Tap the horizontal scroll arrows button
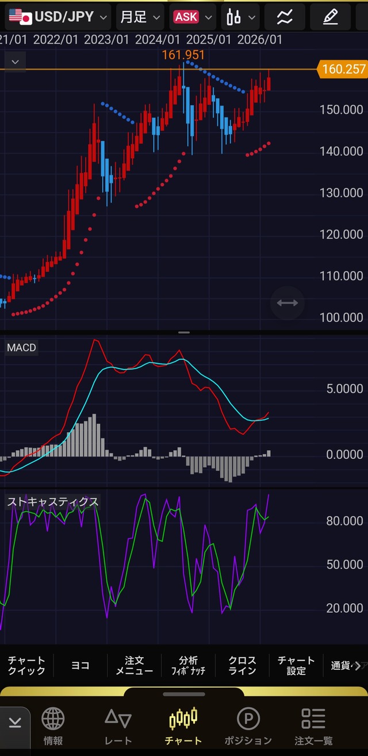This screenshot has height=756, width=368. 287,303
